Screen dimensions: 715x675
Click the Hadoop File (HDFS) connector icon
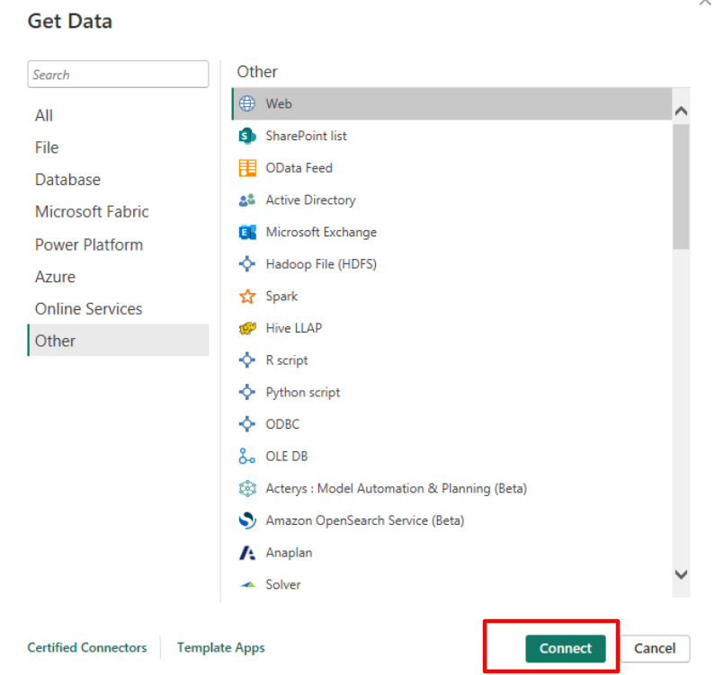[247, 264]
